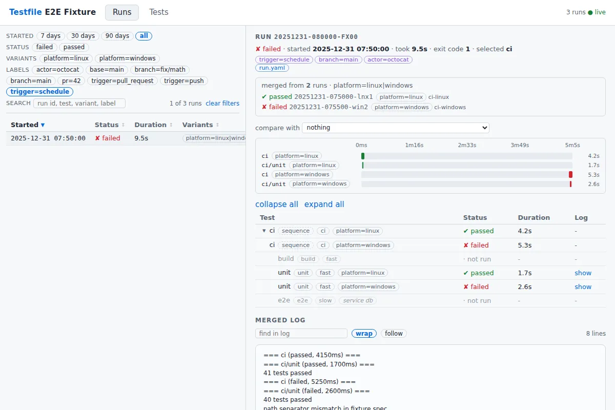Focus the run search input field
This screenshot has height=410, width=615.
[79, 104]
